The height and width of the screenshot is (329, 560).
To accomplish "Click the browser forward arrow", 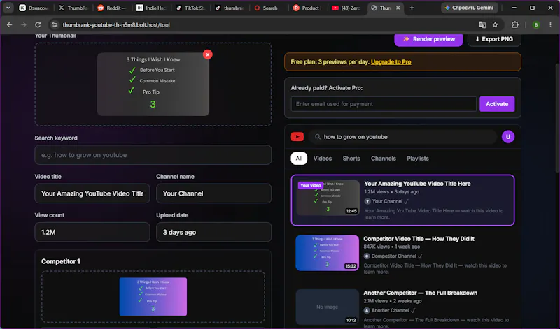I will click(24, 24).
